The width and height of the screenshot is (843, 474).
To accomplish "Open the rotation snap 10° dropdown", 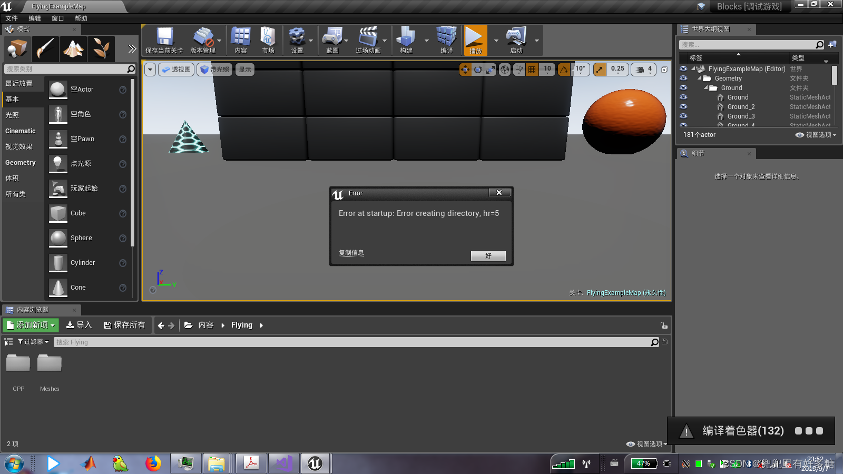I will tap(580, 70).
